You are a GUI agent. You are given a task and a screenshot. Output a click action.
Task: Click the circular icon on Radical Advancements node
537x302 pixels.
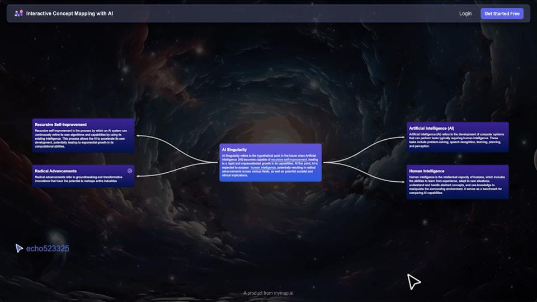(x=130, y=171)
